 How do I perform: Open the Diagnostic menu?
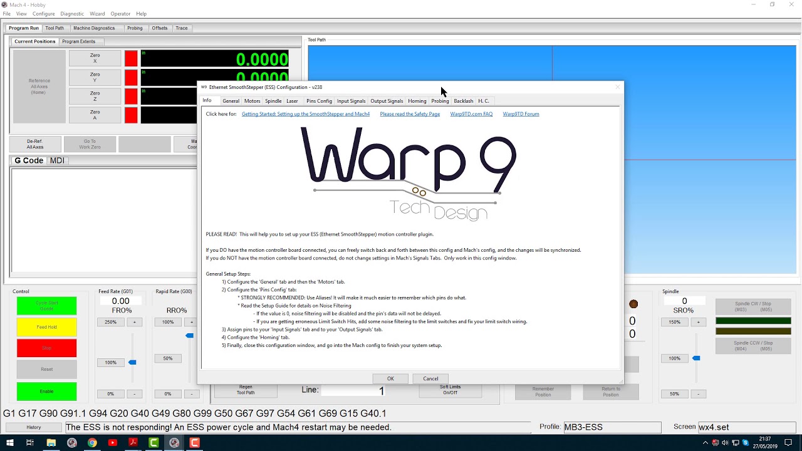[x=72, y=14]
